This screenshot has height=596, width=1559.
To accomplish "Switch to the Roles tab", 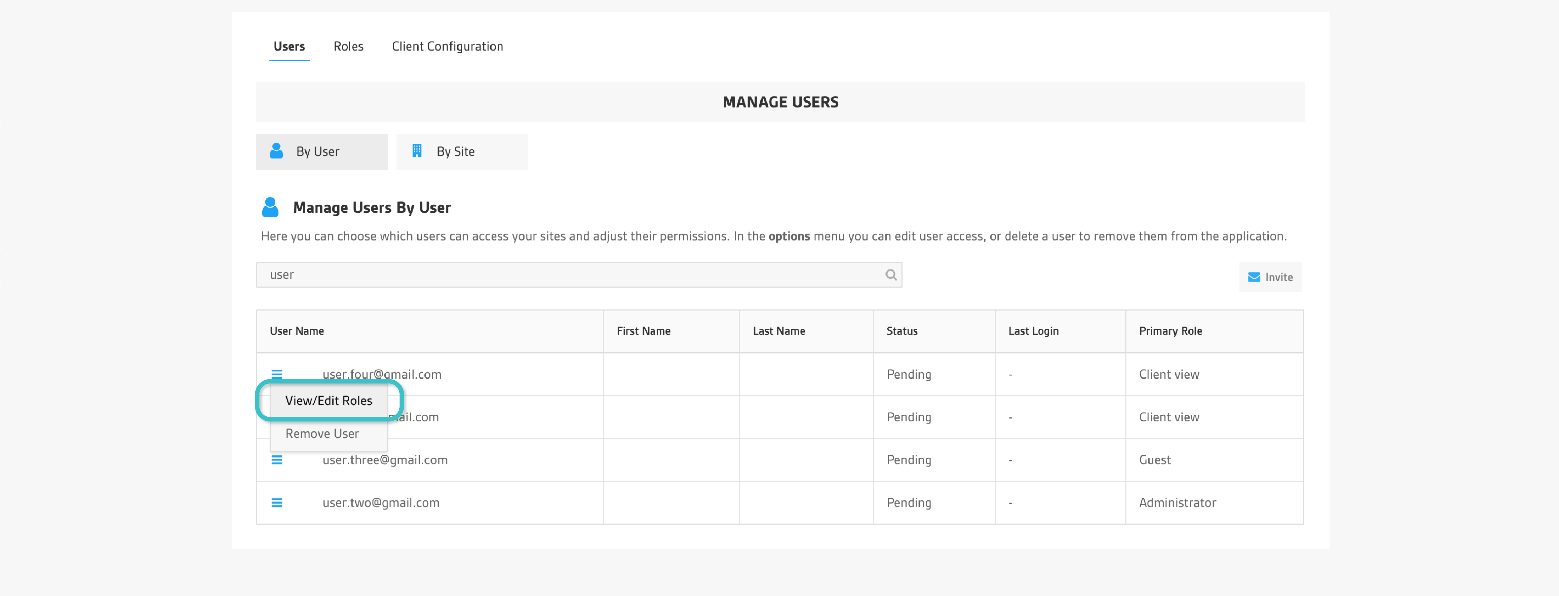I will click(x=349, y=47).
